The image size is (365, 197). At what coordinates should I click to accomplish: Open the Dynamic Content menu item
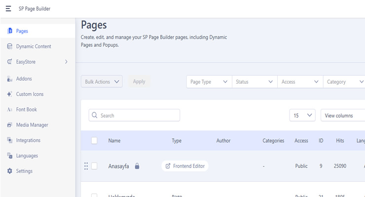pos(37,46)
